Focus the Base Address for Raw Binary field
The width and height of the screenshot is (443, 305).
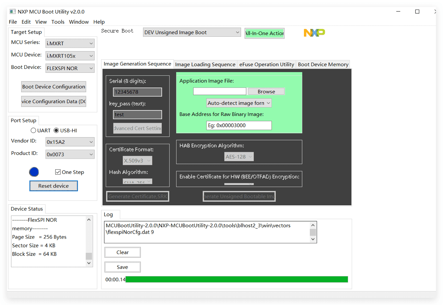(239, 125)
